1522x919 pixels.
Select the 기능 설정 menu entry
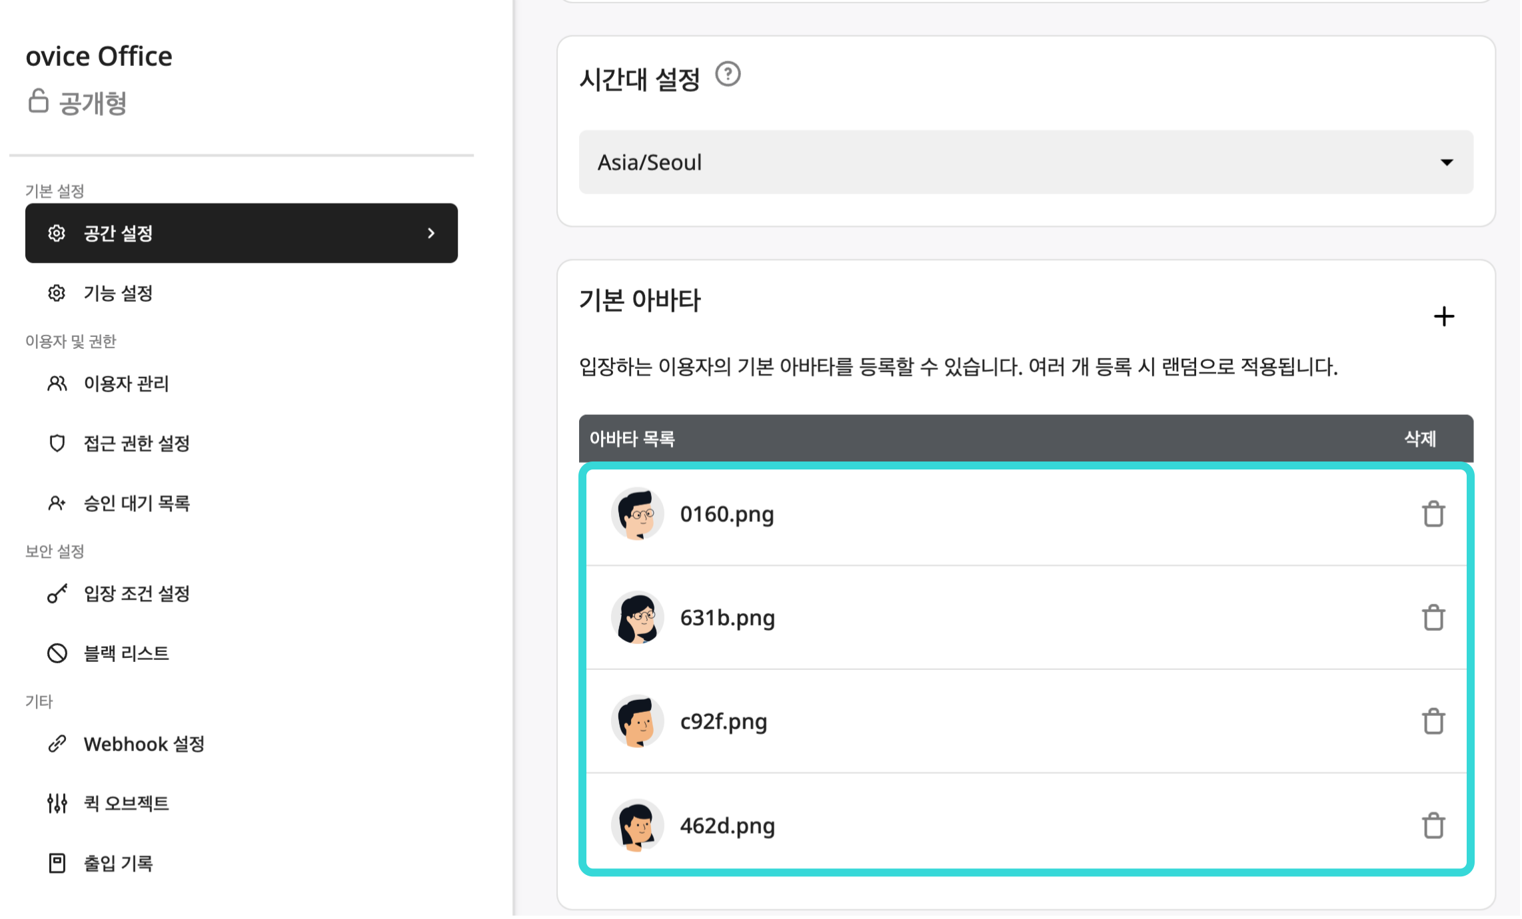point(119,293)
